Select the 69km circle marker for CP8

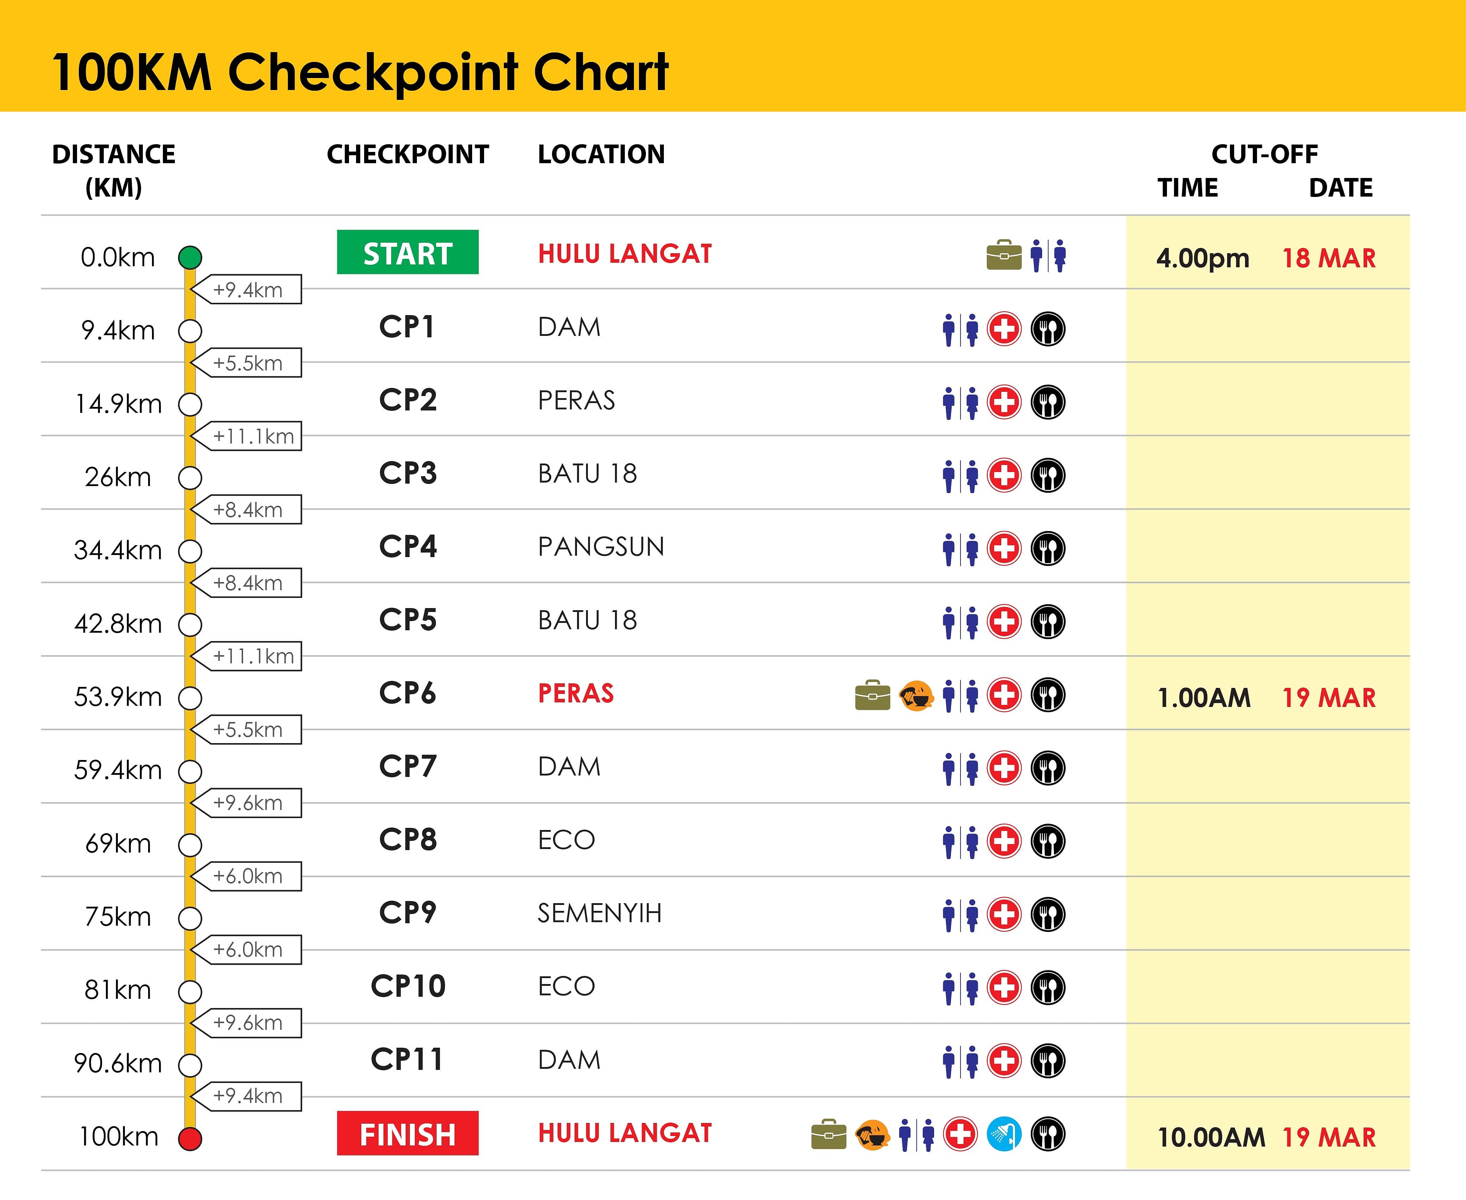[190, 845]
